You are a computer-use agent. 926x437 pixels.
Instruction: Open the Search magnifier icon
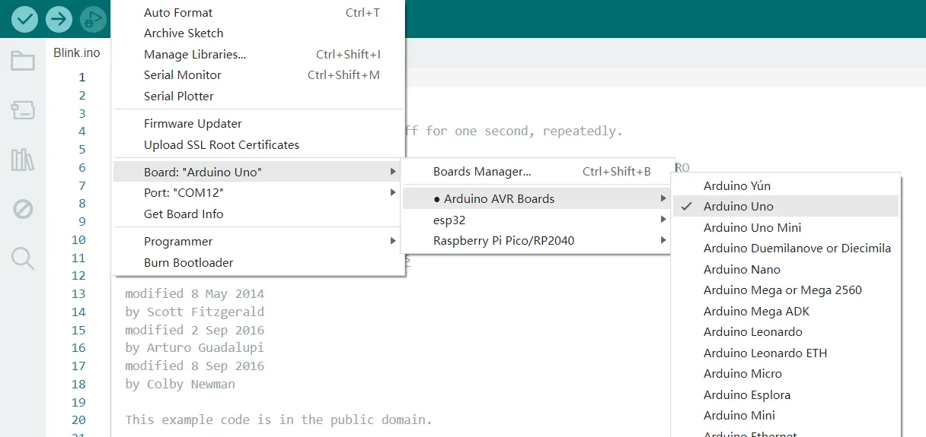(x=23, y=258)
